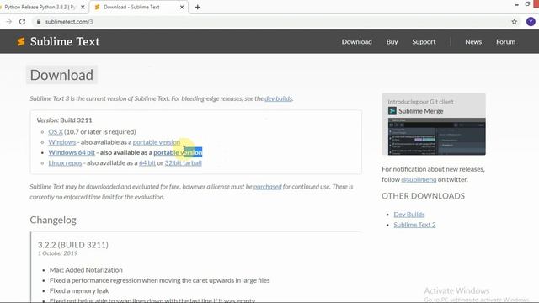The height and width of the screenshot is (303, 539).
Task: Click the '1 October 2019' date text
Action: tap(57, 253)
